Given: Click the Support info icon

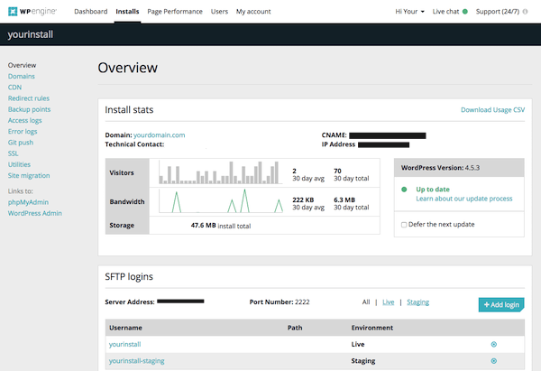Looking at the screenshot, I should tap(525, 12).
